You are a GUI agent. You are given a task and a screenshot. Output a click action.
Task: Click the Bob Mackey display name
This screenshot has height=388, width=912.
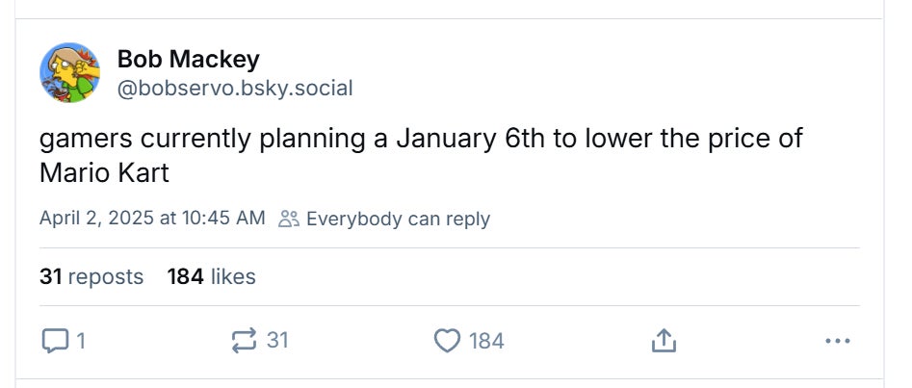pos(188,59)
